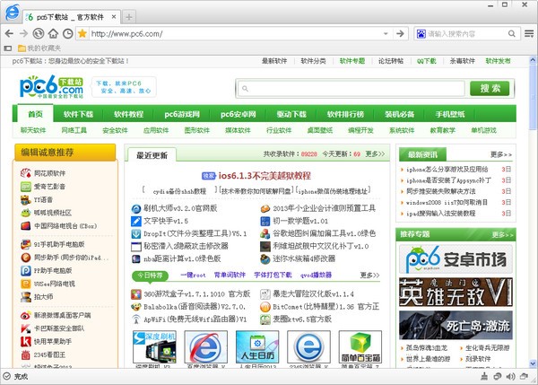538x385 pixels.
Task: Click the search magnifier in browser search box
Action: (512, 34)
